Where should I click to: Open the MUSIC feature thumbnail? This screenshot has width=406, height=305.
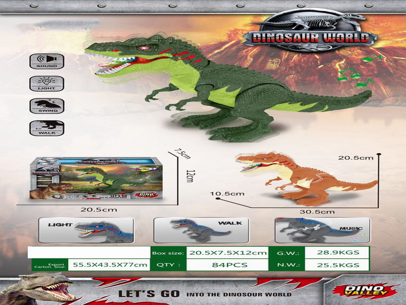(x=322, y=230)
